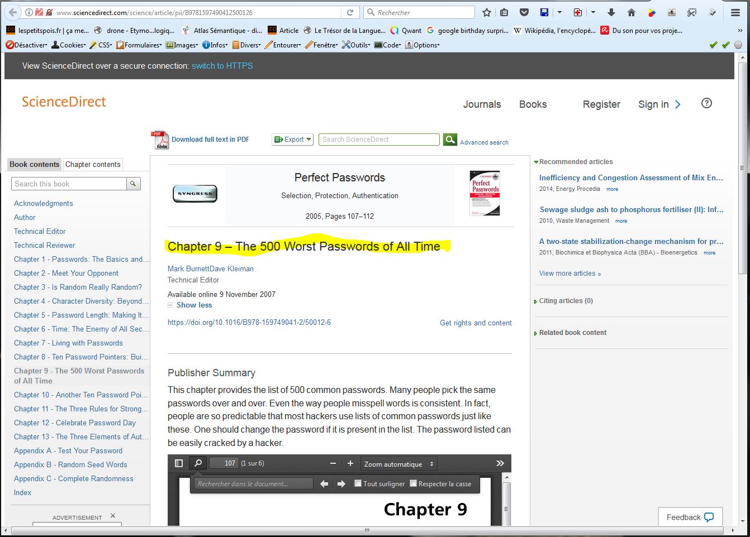The width and height of the screenshot is (750, 537).
Task: Open the Journals menu item
Action: (482, 104)
